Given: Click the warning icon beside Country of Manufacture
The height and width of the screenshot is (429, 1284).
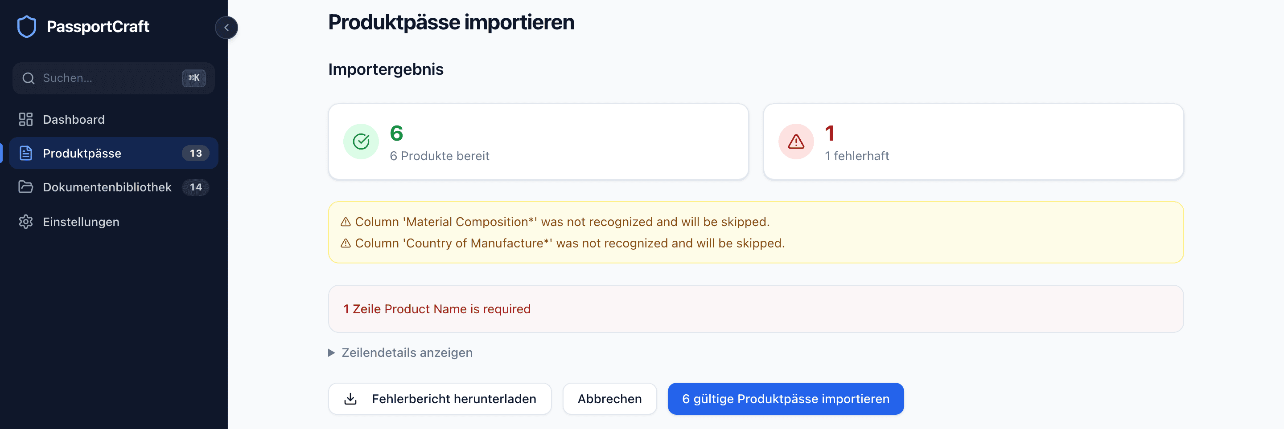Looking at the screenshot, I should [346, 243].
